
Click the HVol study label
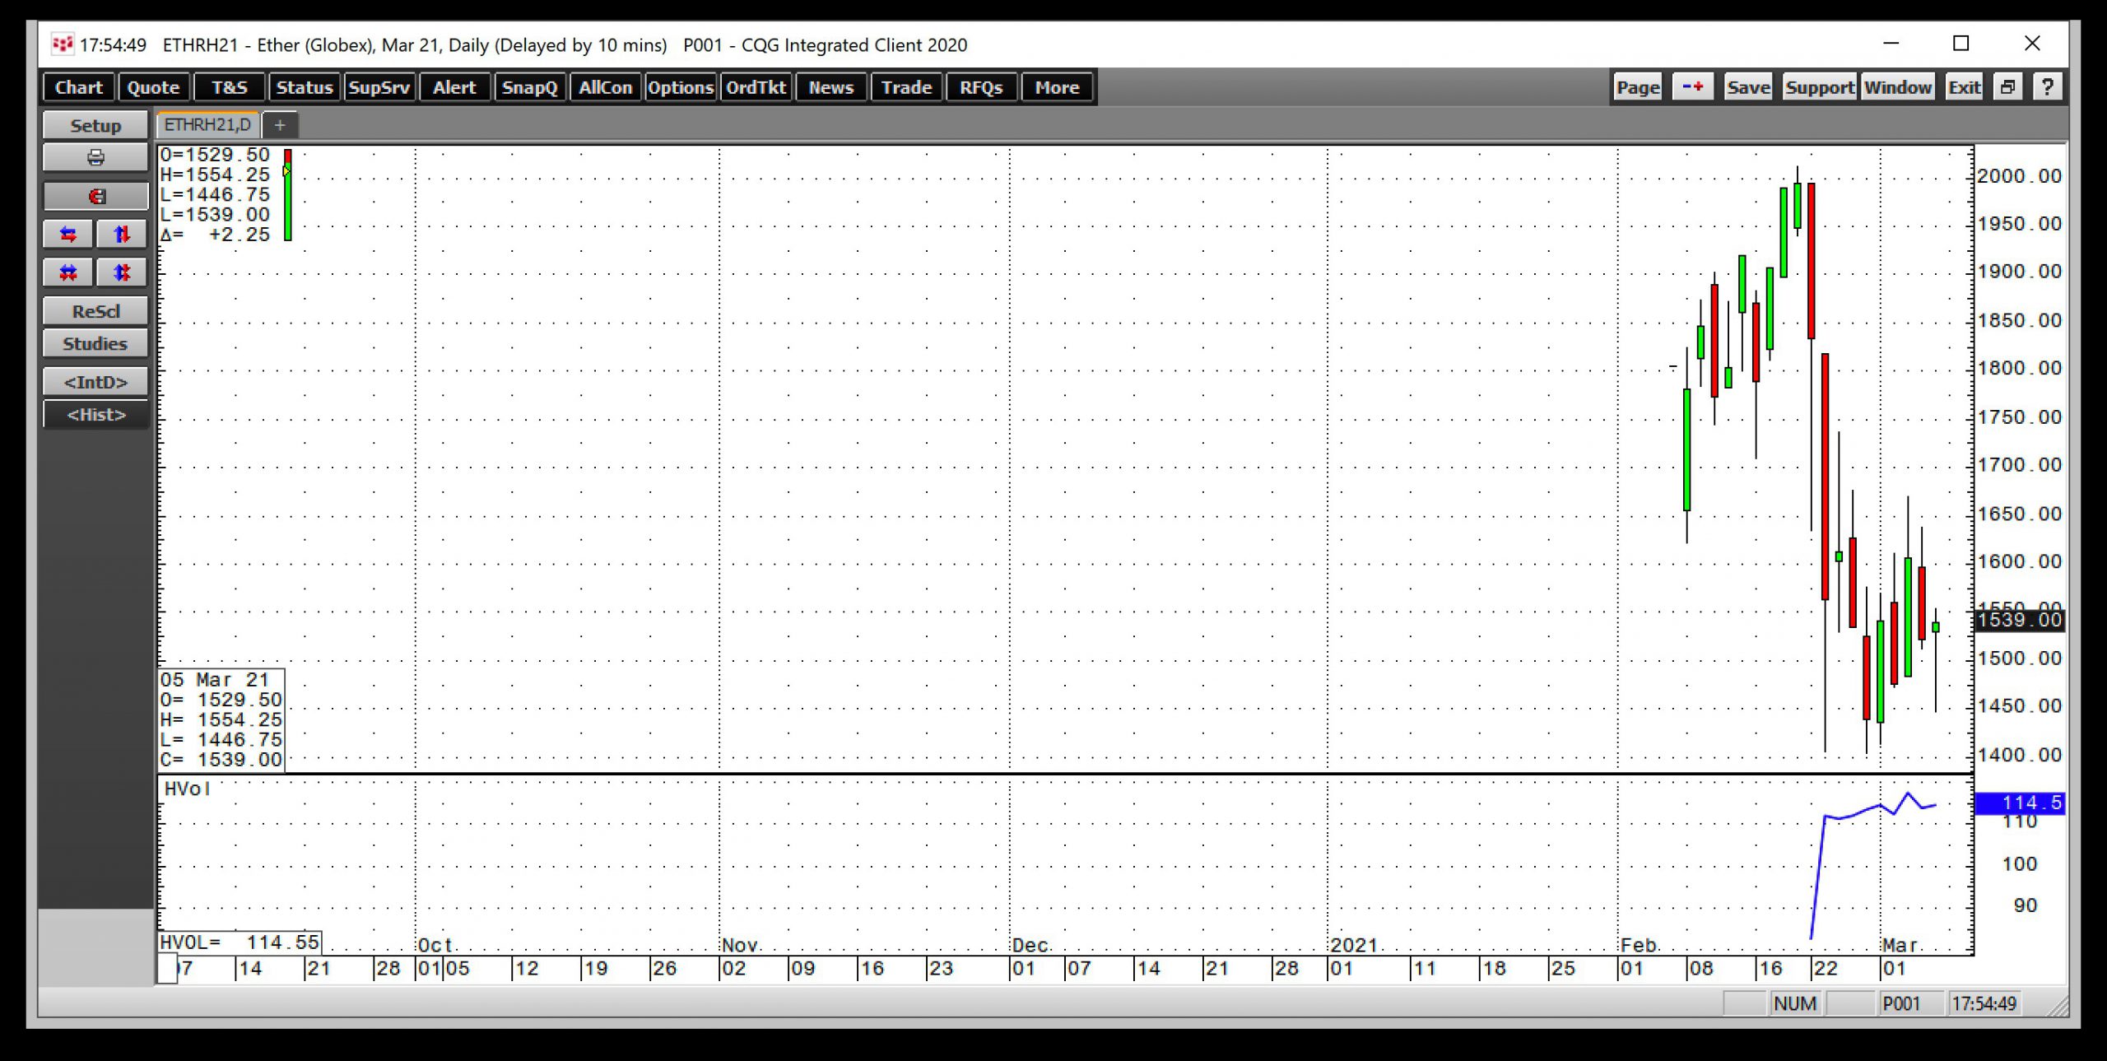coord(187,789)
